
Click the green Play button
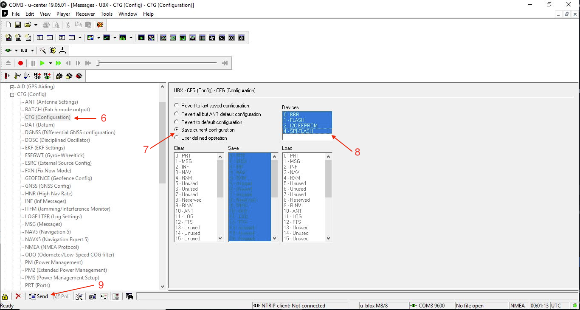click(42, 63)
